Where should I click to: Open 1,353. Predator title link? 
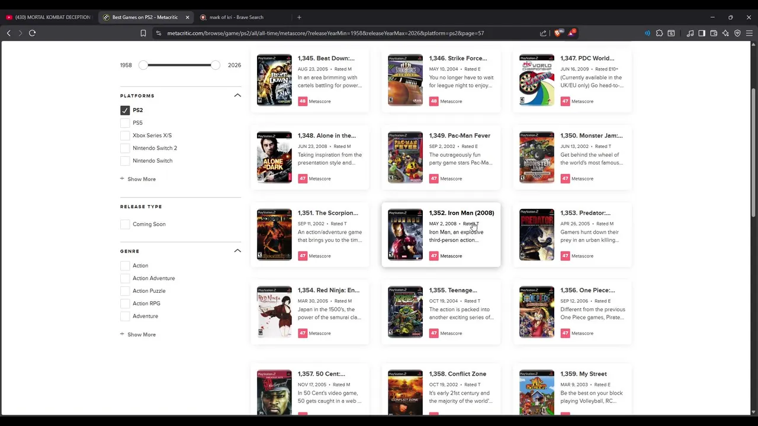click(586, 213)
